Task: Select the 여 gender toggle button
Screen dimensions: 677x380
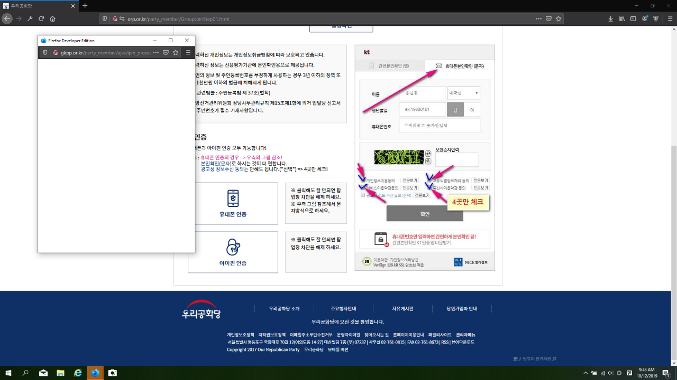Action: click(x=472, y=109)
